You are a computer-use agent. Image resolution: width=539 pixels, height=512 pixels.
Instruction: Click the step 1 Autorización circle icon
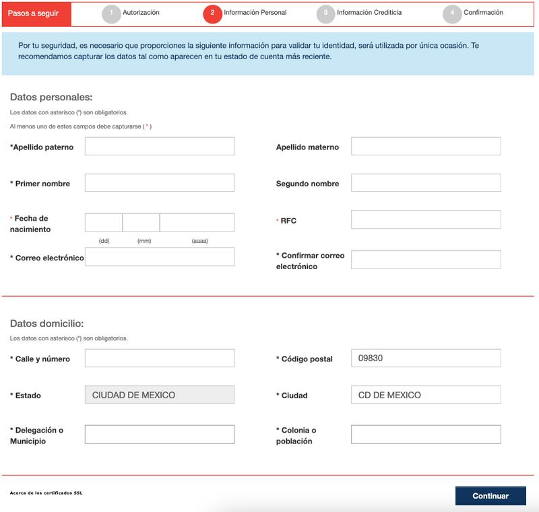coord(111,14)
